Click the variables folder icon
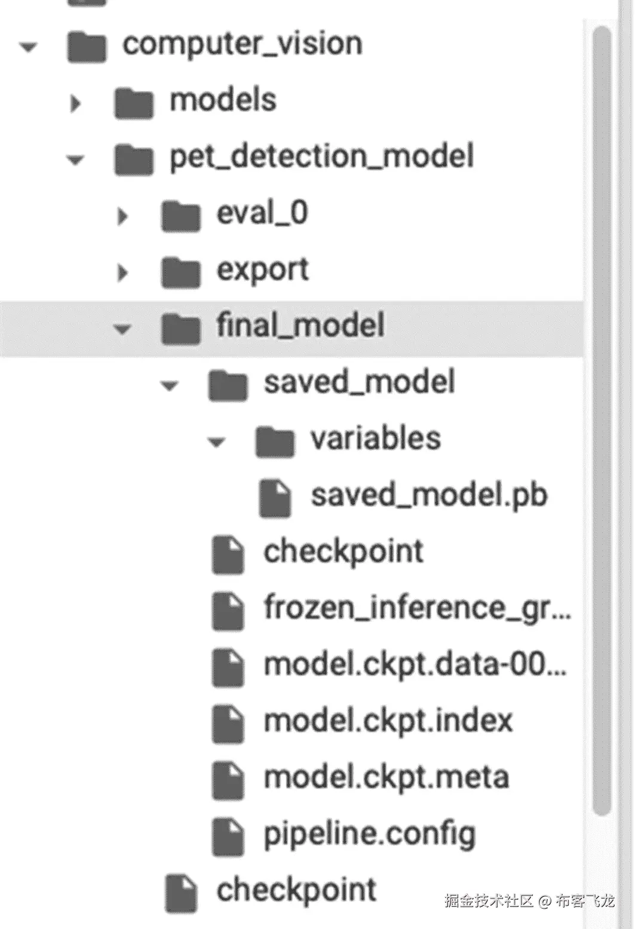Viewport: 635px width, 929px height. coord(275,441)
